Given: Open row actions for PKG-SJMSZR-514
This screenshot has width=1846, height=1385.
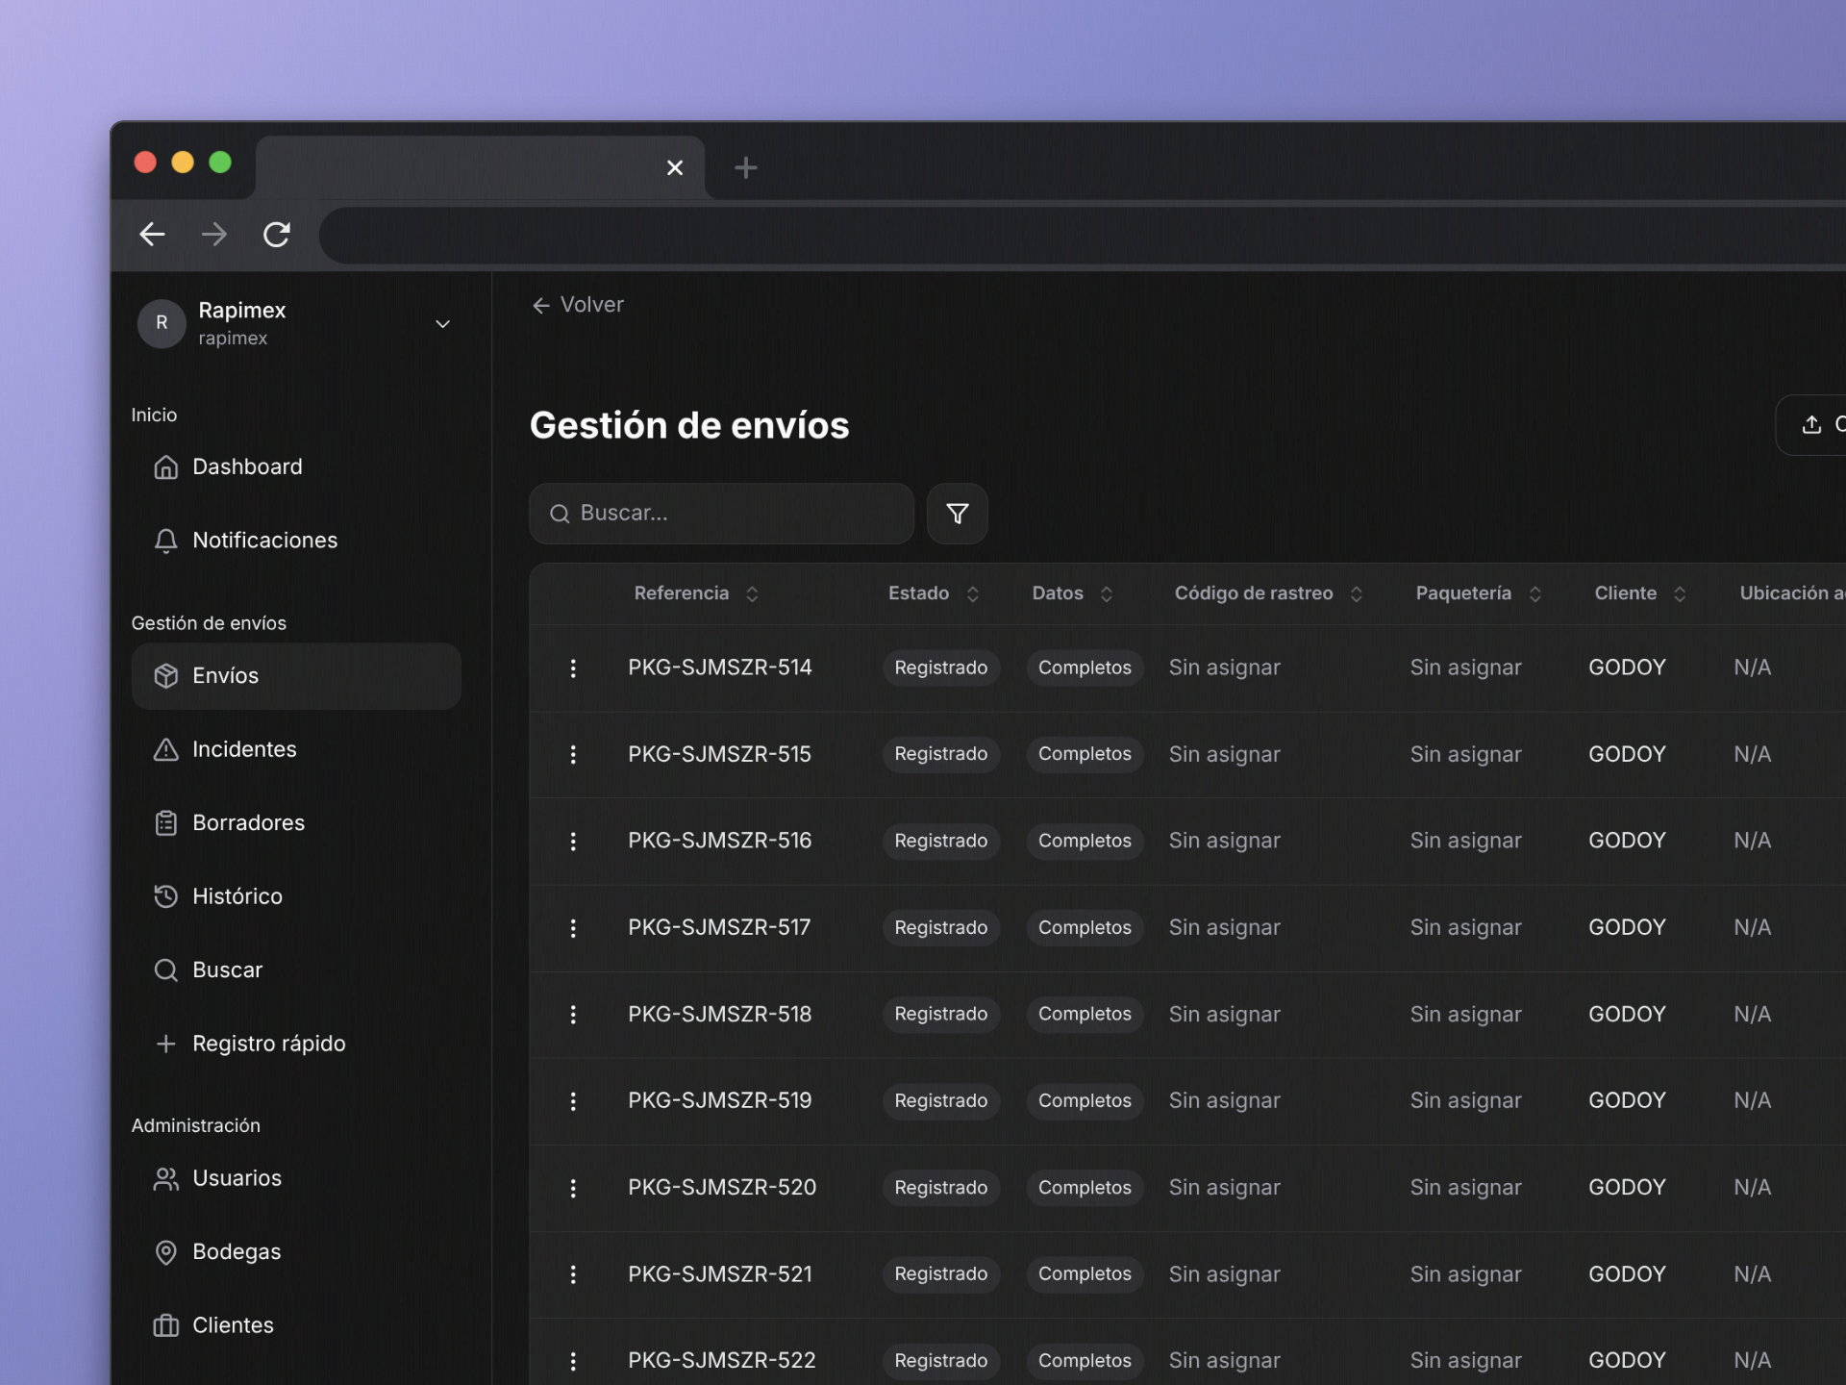Looking at the screenshot, I should (573, 668).
